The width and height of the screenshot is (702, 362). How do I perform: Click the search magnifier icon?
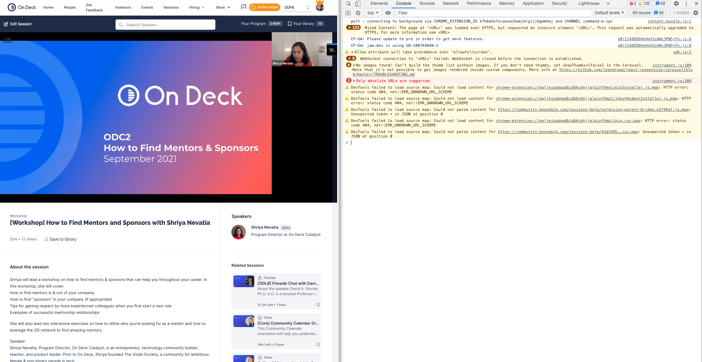click(x=121, y=25)
